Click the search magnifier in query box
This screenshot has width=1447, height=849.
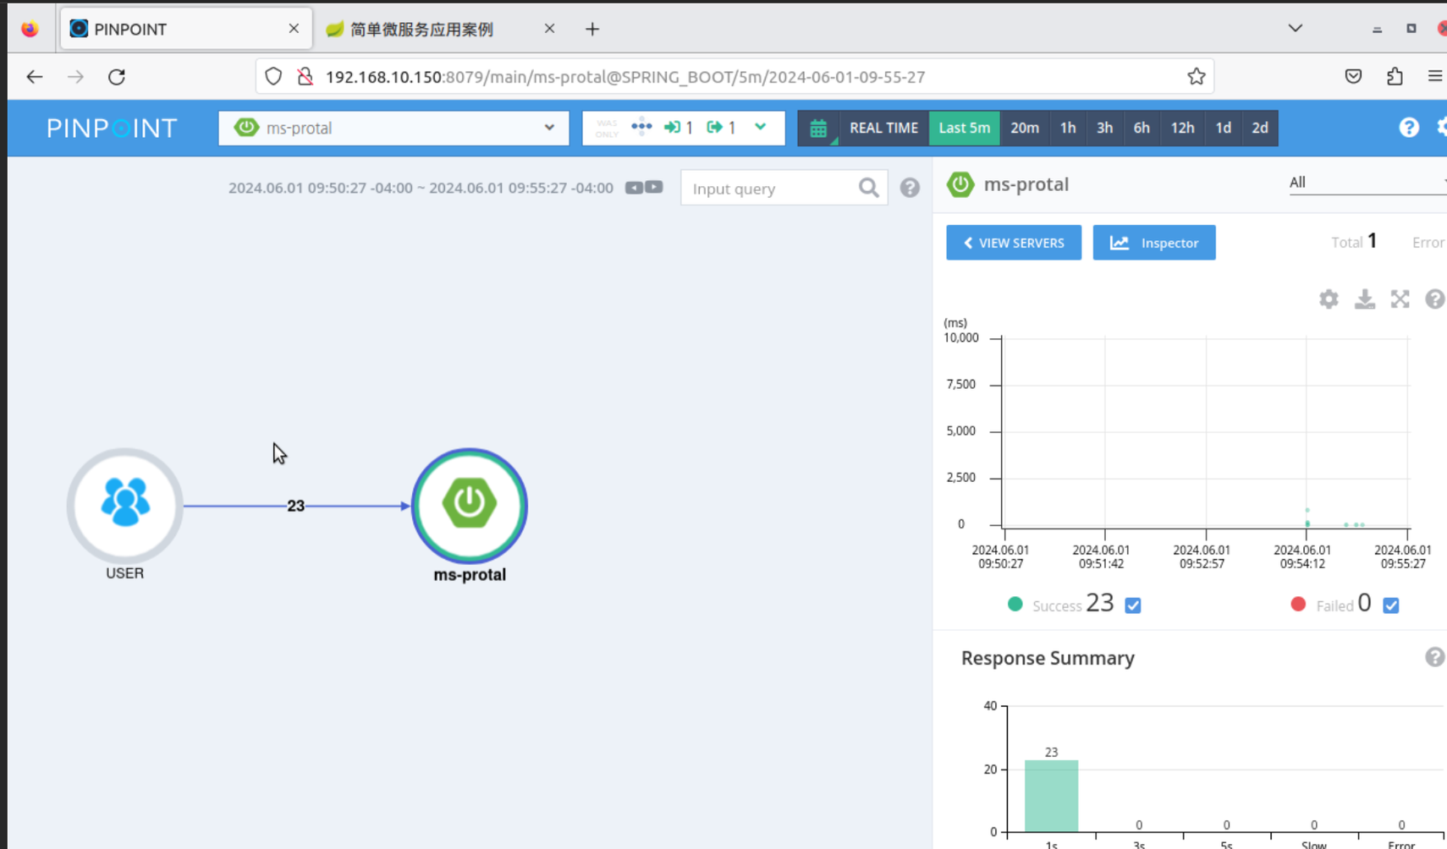pos(868,188)
